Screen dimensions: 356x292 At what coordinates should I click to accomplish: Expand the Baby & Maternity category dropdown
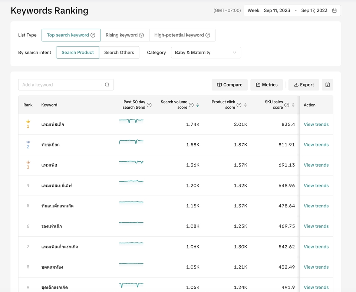coord(206,52)
